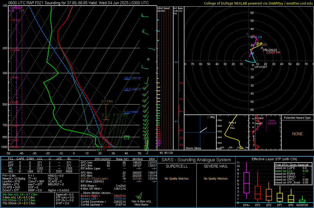Click the SARS - Sounding Analogue System header
314x208 pixels.
(x=196, y=160)
